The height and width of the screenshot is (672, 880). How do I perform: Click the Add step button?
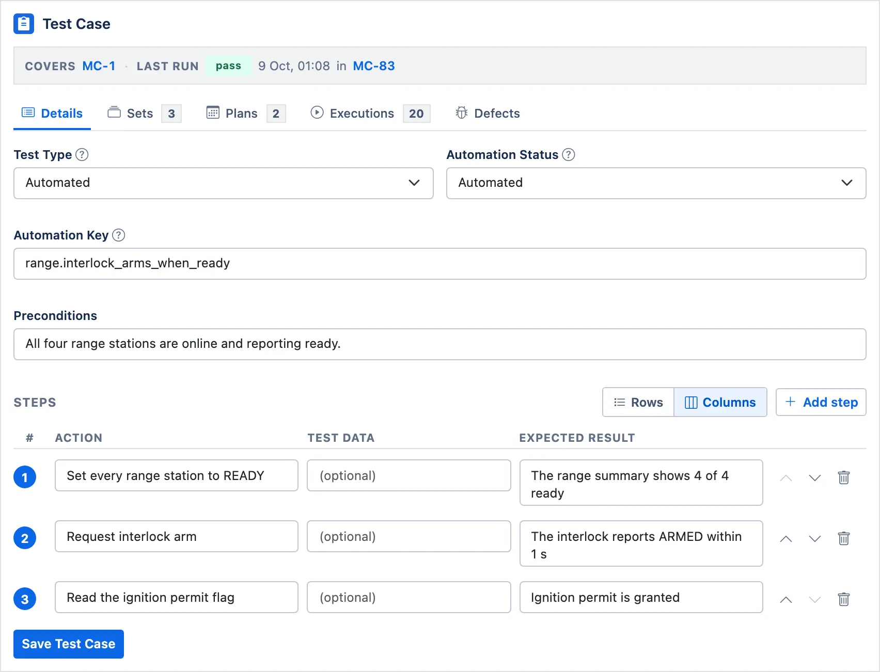coord(821,402)
